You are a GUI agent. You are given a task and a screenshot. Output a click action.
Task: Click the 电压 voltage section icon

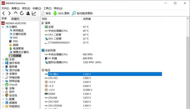click(x=43, y=70)
